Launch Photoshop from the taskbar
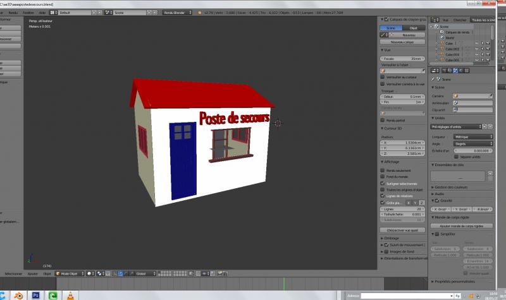The width and height of the screenshot is (506, 300). point(36,295)
